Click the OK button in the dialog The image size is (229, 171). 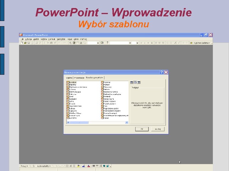point(142,129)
